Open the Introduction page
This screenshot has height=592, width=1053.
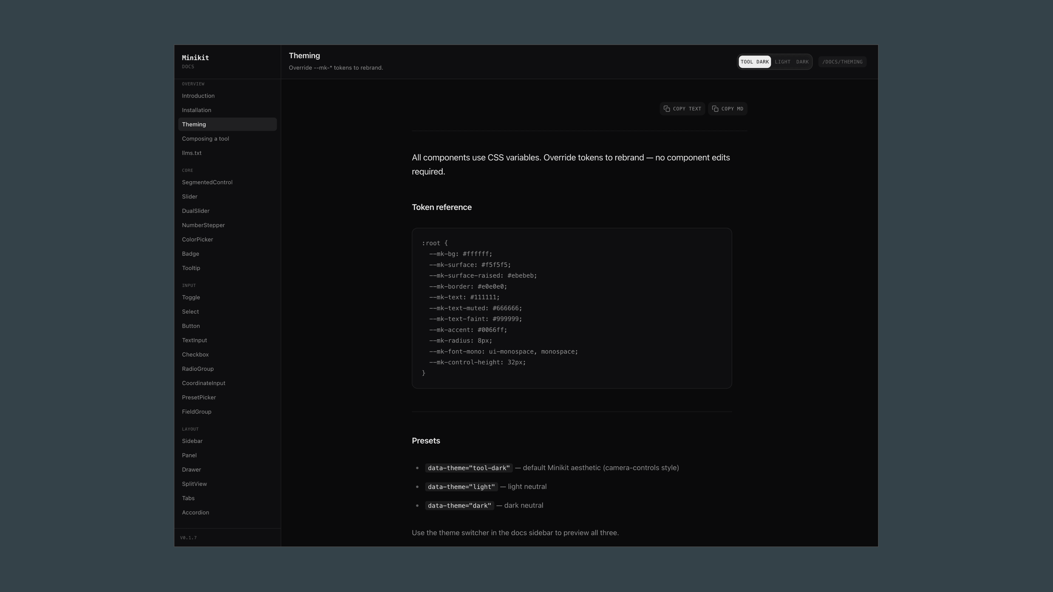(227, 96)
